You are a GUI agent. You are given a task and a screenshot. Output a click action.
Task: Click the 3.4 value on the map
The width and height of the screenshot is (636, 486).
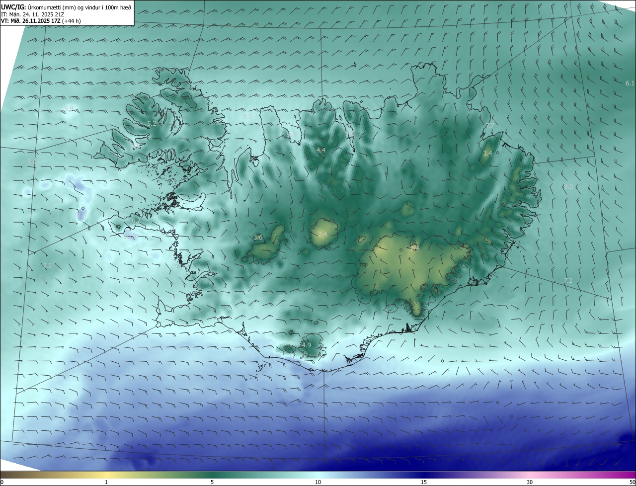click(487, 154)
